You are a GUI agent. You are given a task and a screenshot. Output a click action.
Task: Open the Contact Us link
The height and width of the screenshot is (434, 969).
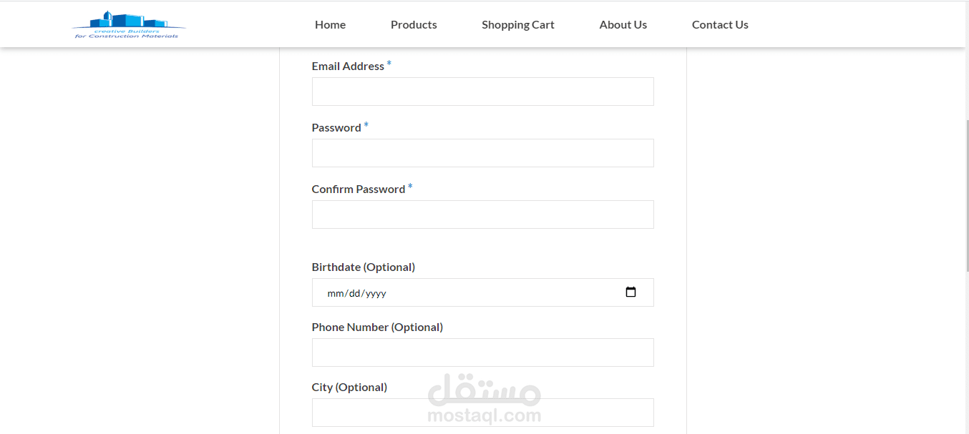[x=720, y=24]
